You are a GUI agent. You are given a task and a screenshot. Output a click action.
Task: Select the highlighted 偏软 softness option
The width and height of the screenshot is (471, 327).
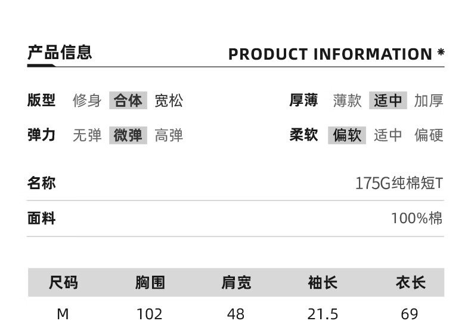347,135
